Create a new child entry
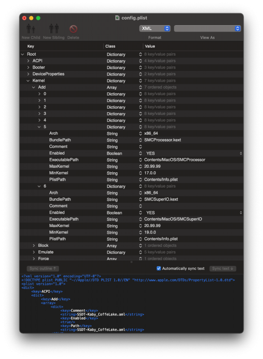263x359 pixels. tap(31, 28)
